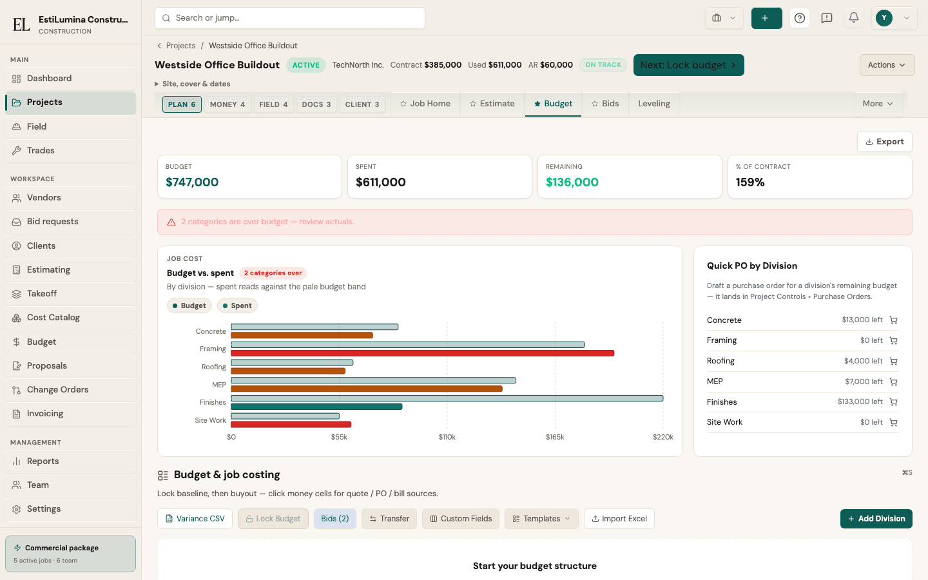Expand Site, cover & dates section
Image resolution: width=928 pixels, height=580 pixels.
click(x=193, y=84)
